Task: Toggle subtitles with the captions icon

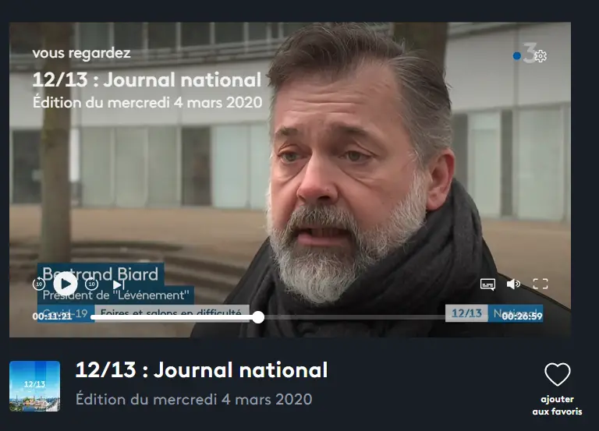Action: coord(487,284)
